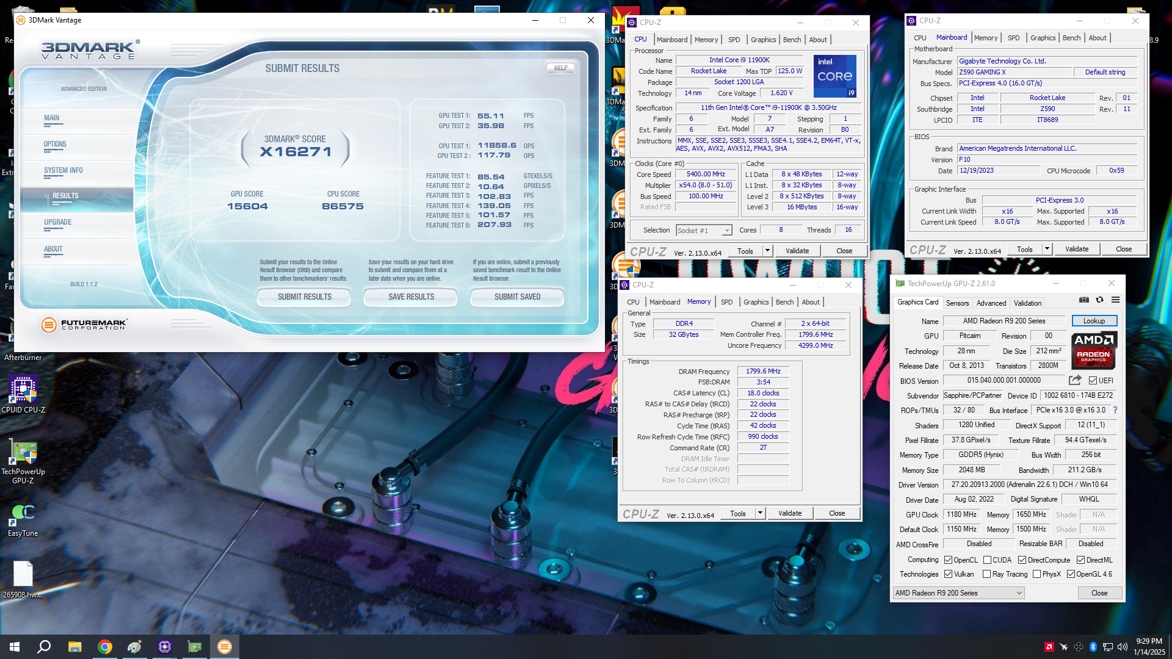Open the AMD Radeon R9 200 Series dropdown

pos(958,593)
